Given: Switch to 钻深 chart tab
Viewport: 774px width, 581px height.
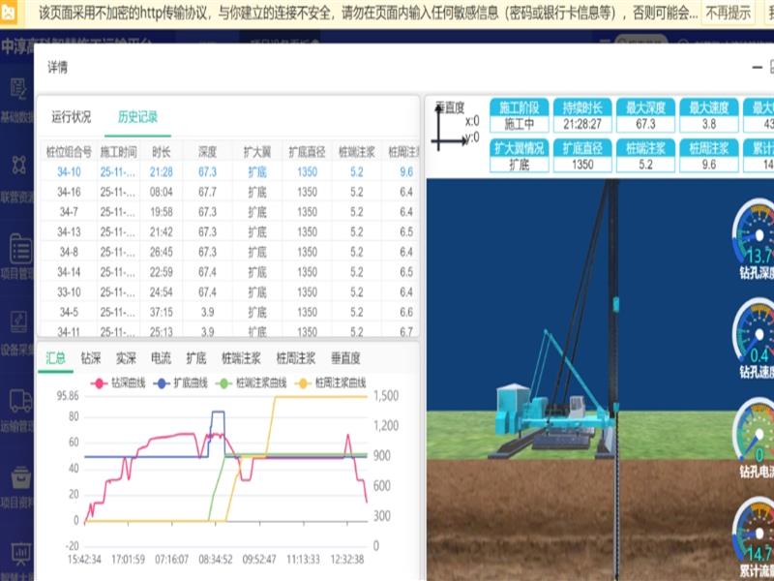Looking at the screenshot, I should point(91,357).
